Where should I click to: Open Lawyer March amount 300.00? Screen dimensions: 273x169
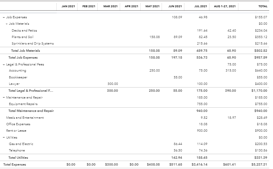coord(113,84)
